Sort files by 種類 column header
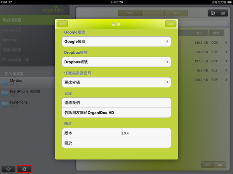This screenshot has height=174, width=233. coord(216,33)
